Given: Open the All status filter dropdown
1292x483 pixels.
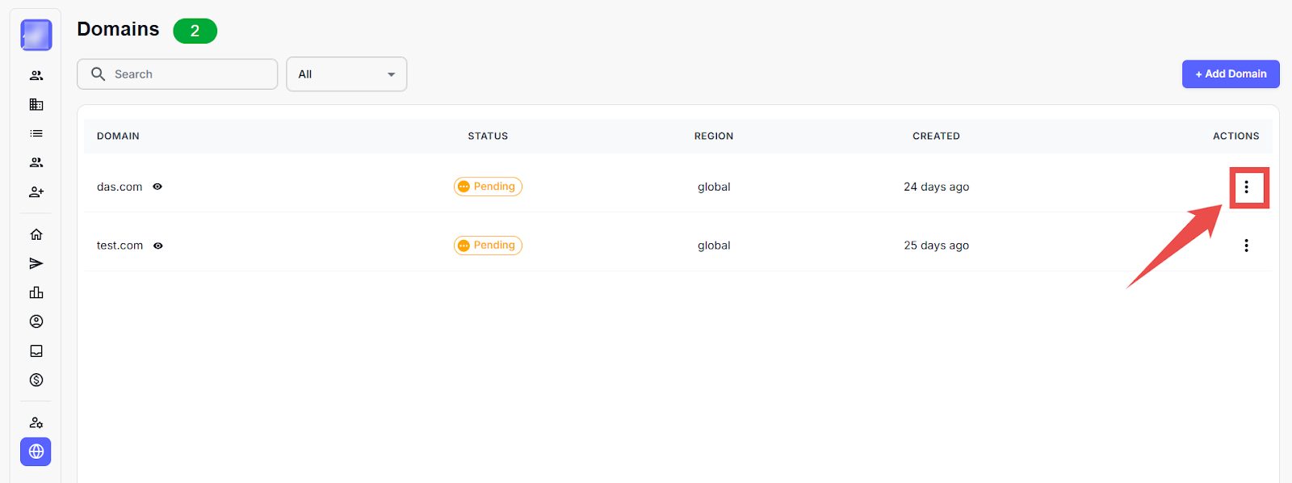Looking at the screenshot, I should tap(346, 74).
